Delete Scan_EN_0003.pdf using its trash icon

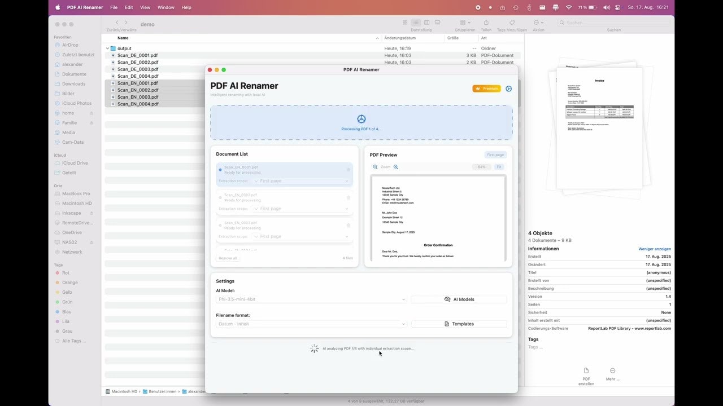(349, 225)
